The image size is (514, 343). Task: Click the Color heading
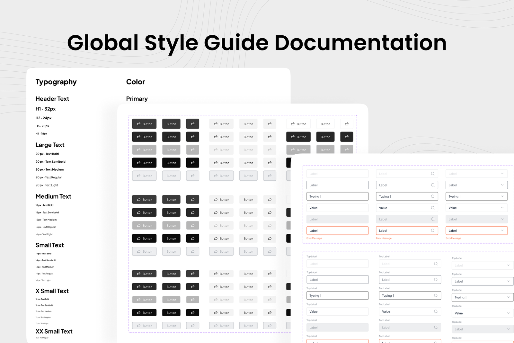(136, 82)
